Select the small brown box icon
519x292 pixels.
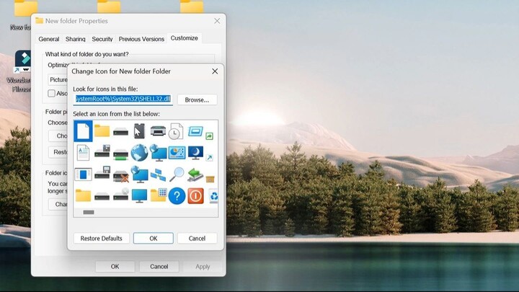210,179
